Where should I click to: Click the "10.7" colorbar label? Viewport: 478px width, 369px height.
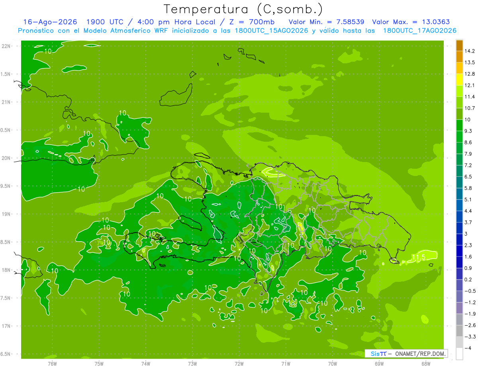click(x=470, y=108)
